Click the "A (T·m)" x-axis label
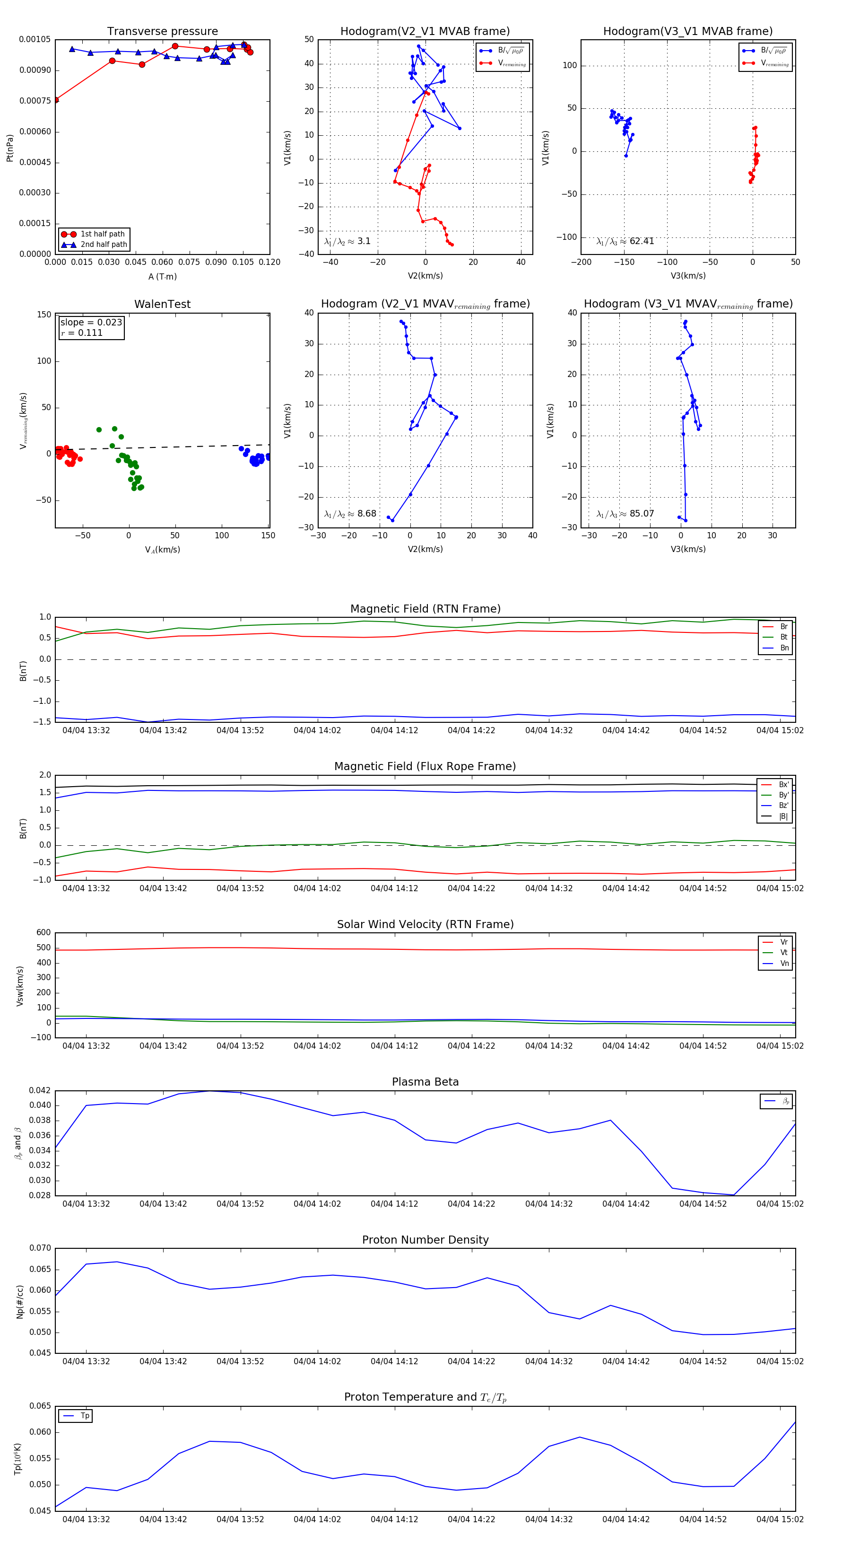This screenshot has height=1561, width=851. 162,277
